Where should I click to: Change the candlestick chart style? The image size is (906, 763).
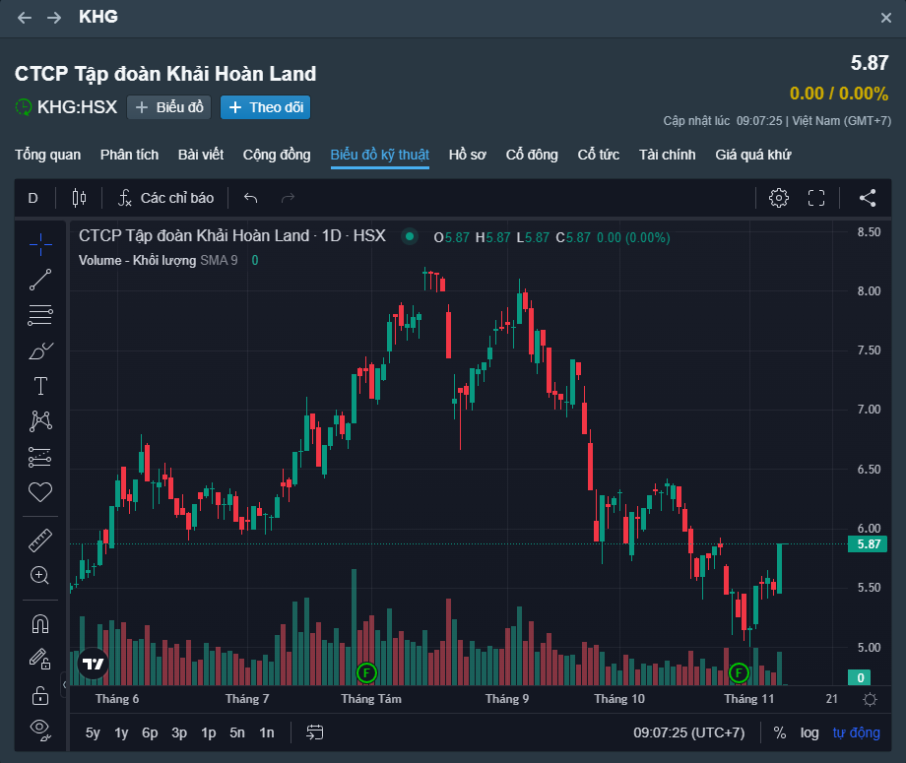point(79,198)
